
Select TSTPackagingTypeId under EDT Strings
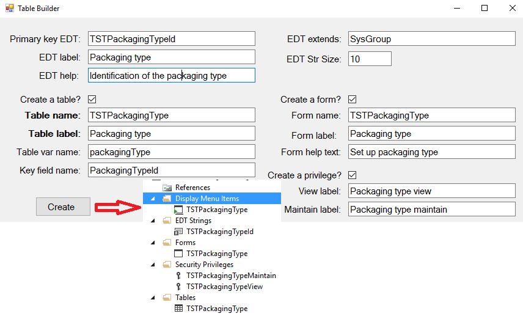220,232
